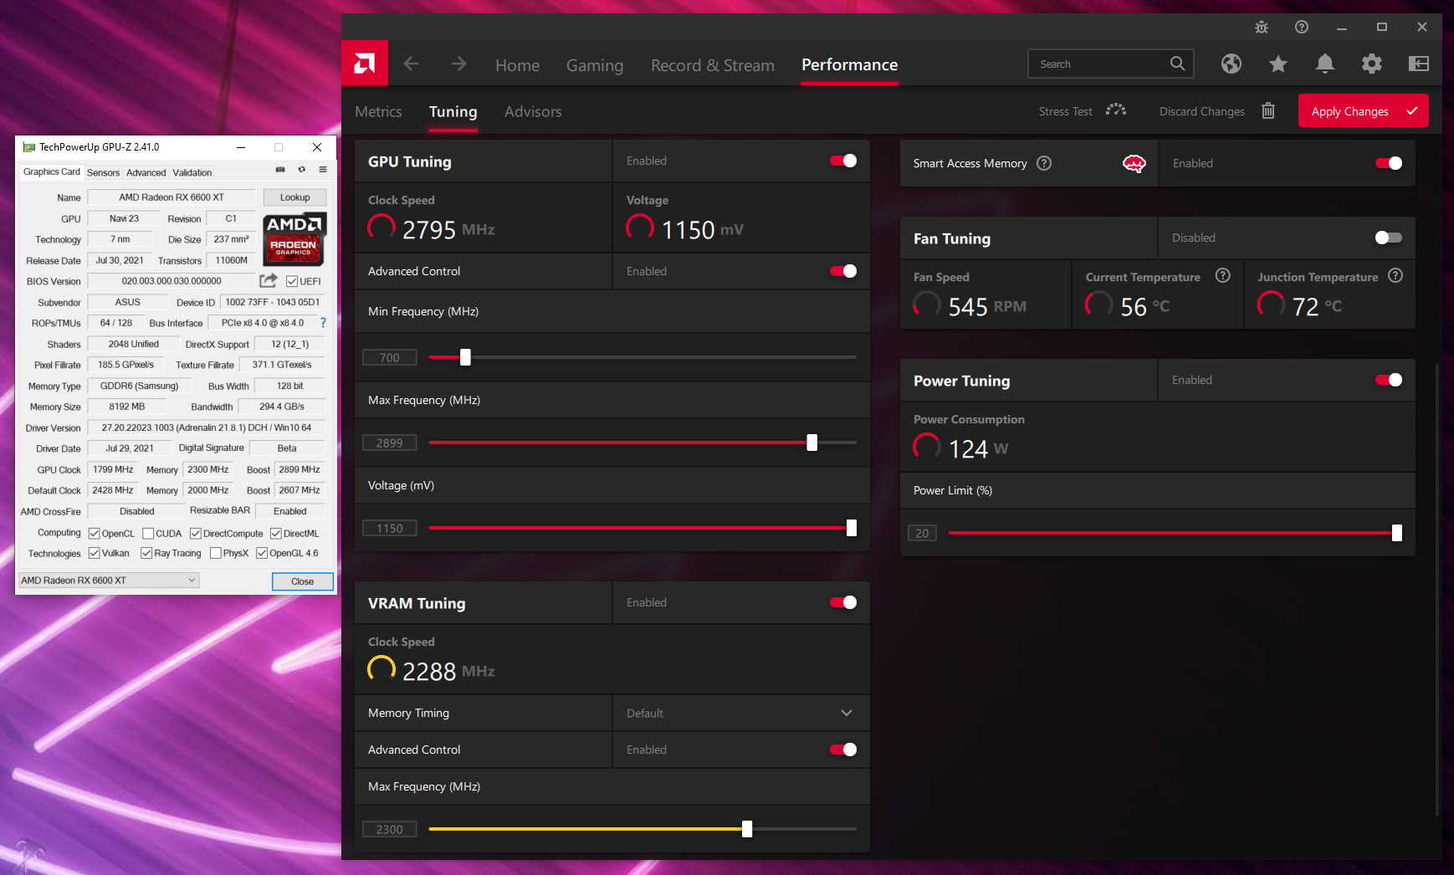Click the AMD logo home icon
Screen dimensions: 1454x875
point(365,64)
